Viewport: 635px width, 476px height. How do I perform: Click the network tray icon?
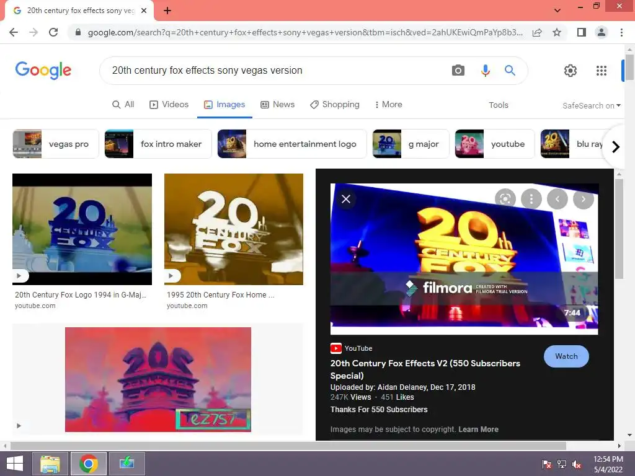562,464
